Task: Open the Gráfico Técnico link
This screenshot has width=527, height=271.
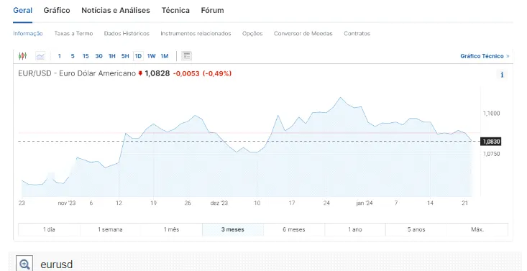Action: (485, 56)
